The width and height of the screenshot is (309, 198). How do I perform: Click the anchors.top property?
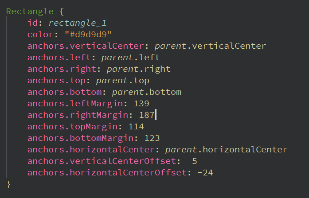(56, 81)
